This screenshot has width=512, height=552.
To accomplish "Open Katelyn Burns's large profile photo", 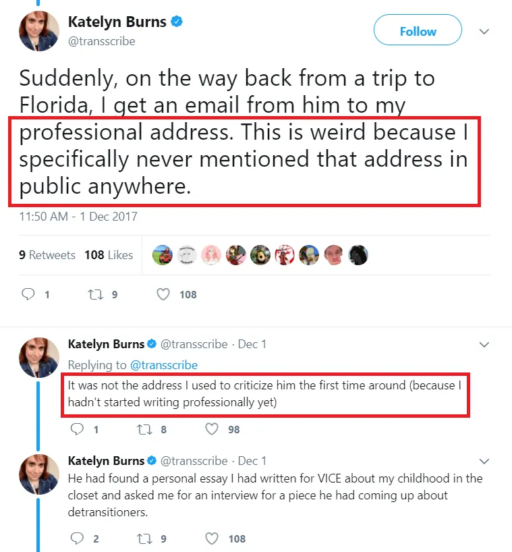I will [38, 31].
